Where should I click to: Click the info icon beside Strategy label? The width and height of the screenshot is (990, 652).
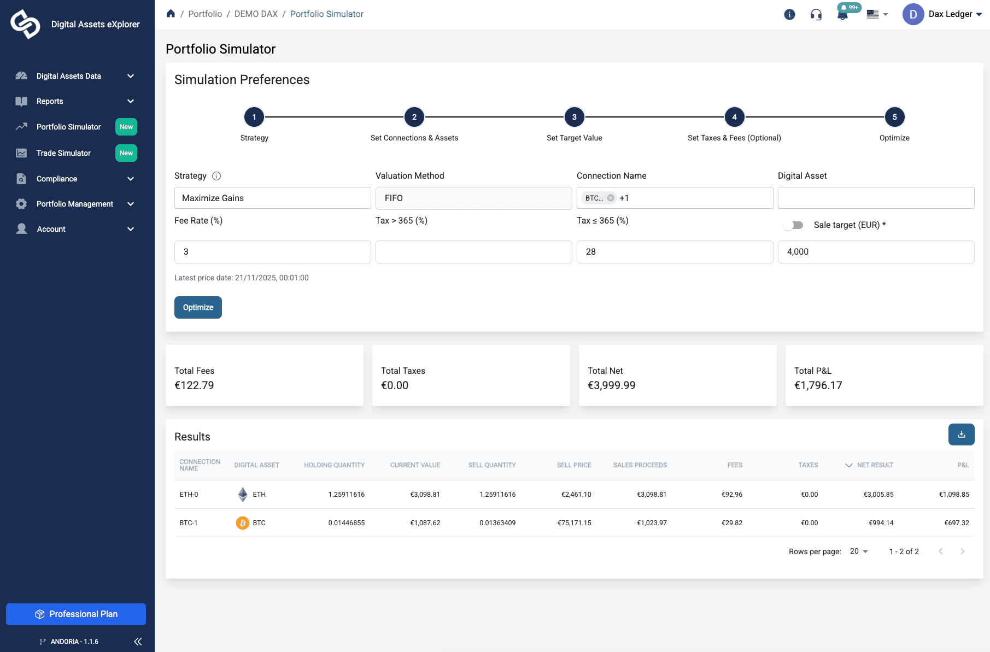[x=216, y=175]
